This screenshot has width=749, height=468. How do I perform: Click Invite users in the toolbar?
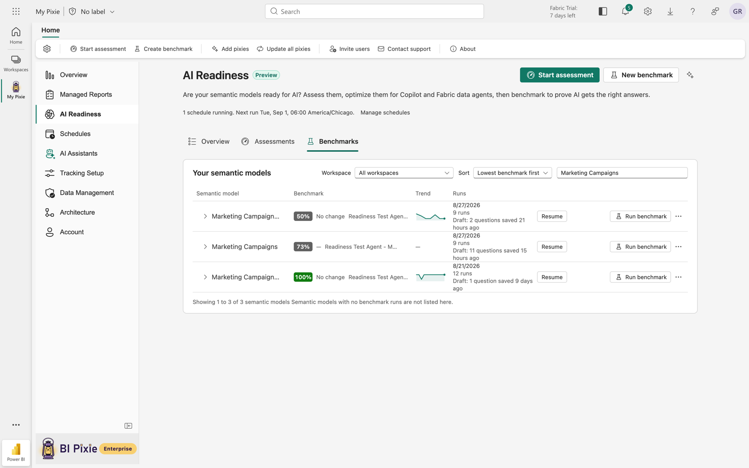[x=349, y=49]
